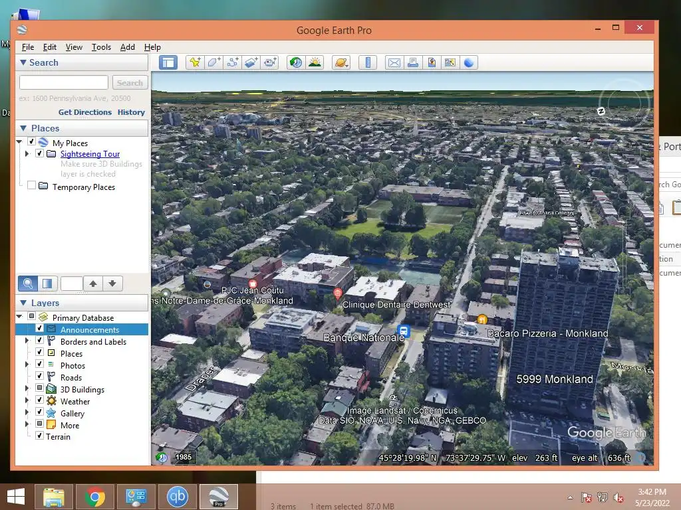Open the File menu

28,47
